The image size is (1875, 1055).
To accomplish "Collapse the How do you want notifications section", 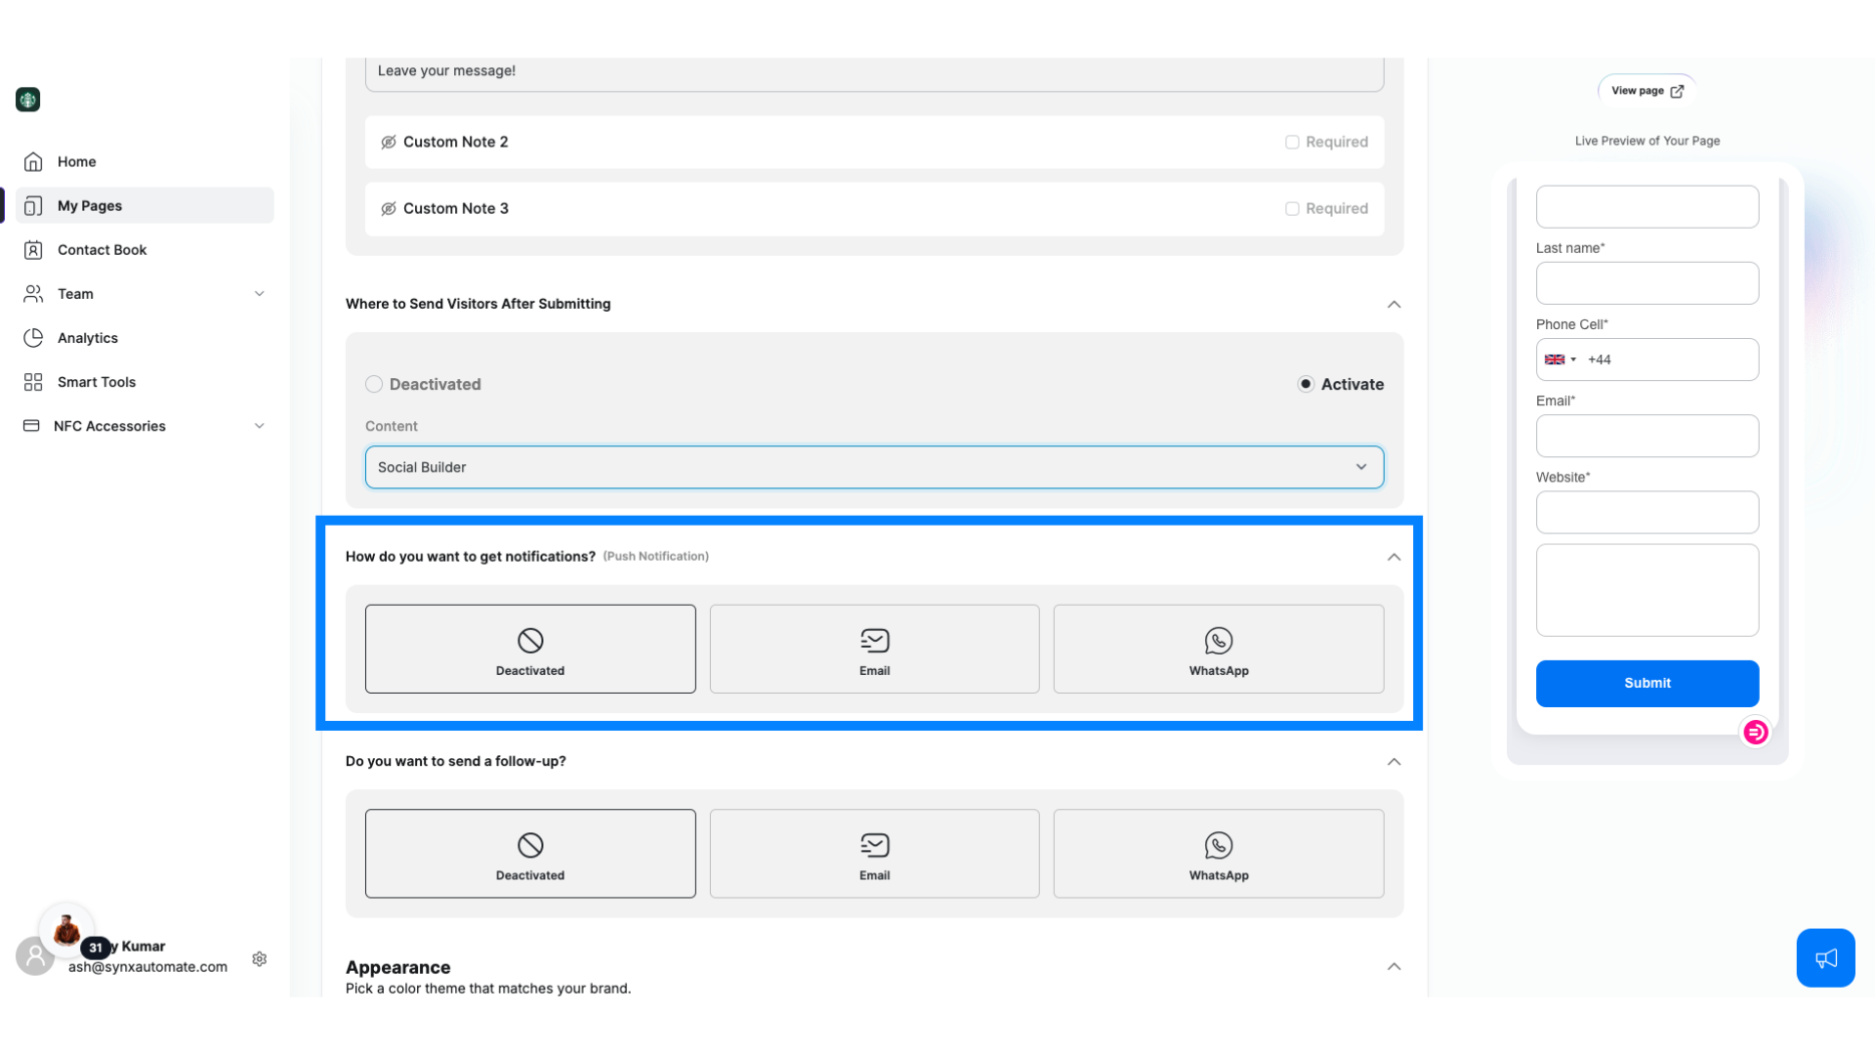I will coord(1394,557).
